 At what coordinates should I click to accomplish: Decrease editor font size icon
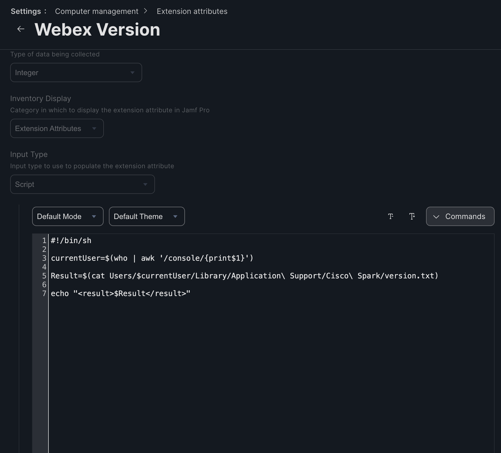pyautogui.click(x=391, y=216)
